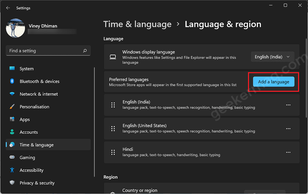Open Personalisation settings
The height and width of the screenshot is (194, 308).
(48, 107)
